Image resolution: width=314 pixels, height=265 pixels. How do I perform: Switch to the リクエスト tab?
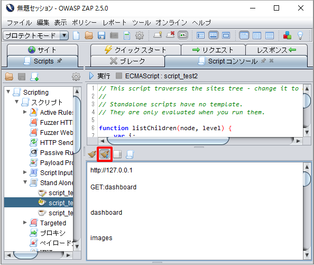coord(213,50)
